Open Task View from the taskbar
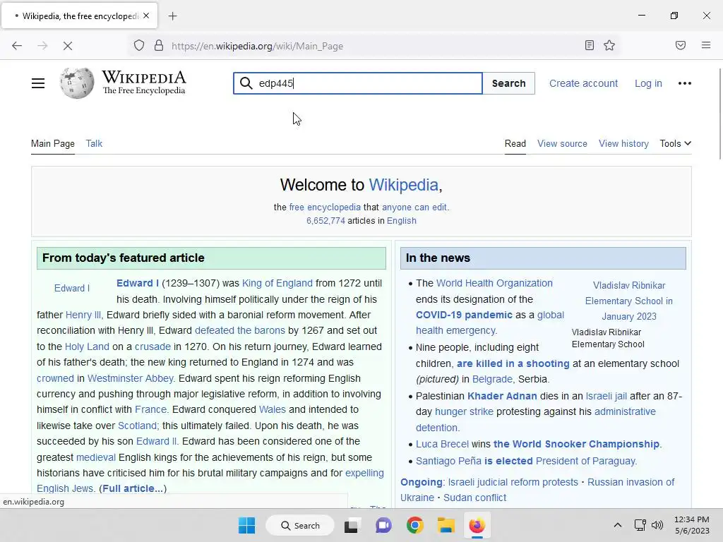Image resolution: width=723 pixels, height=542 pixels. pos(352,525)
